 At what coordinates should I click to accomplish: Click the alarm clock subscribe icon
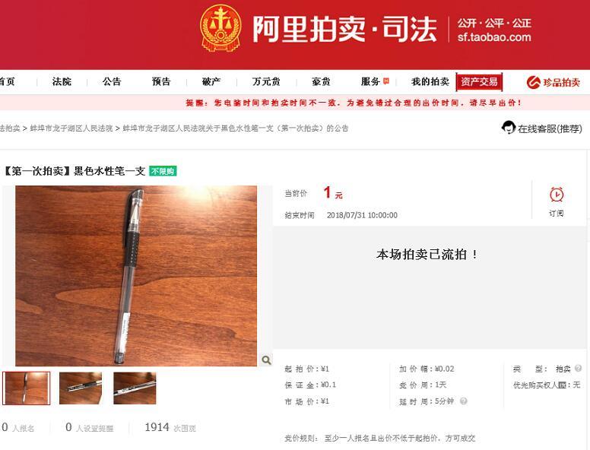pyautogui.click(x=556, y=195)
